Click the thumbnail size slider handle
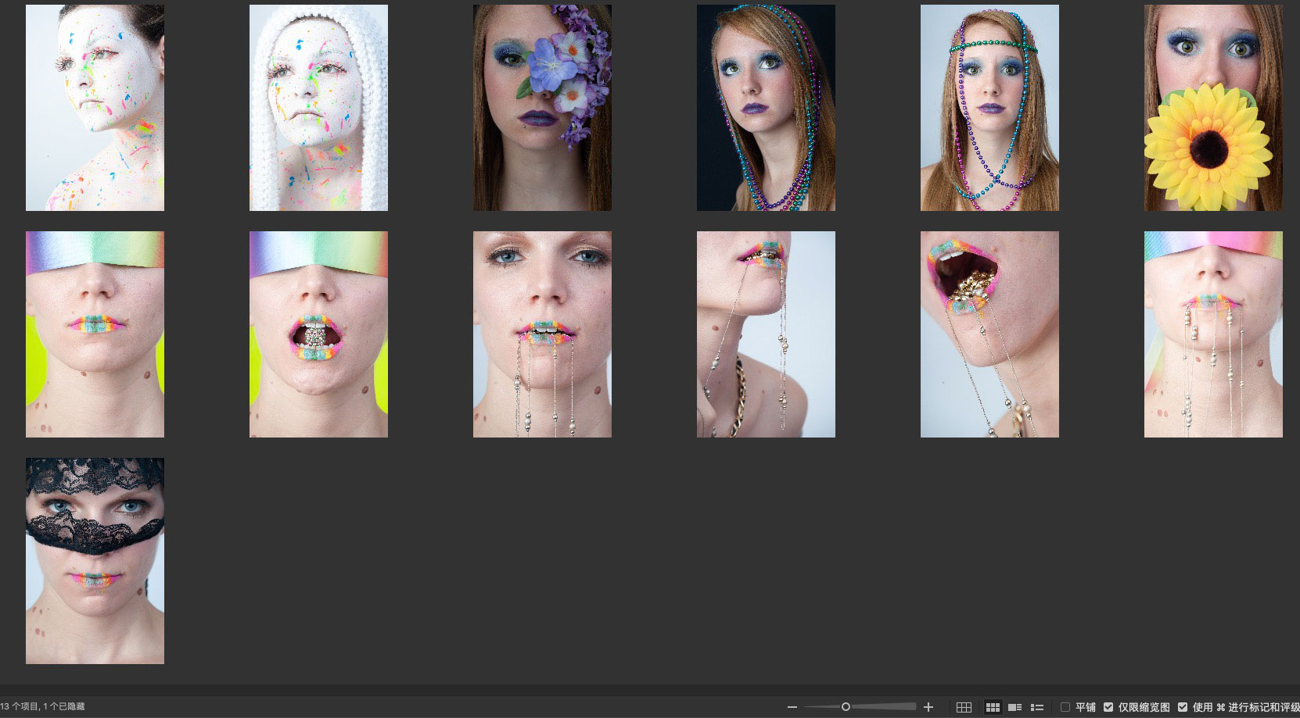Viewport: 1300px width, 718px height. click(846, 707)
